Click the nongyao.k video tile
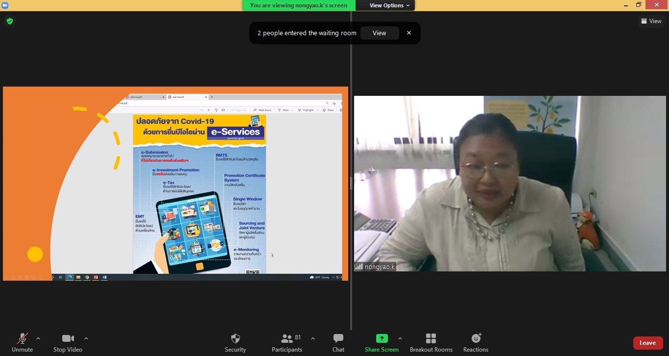 [x=510, y=183]
